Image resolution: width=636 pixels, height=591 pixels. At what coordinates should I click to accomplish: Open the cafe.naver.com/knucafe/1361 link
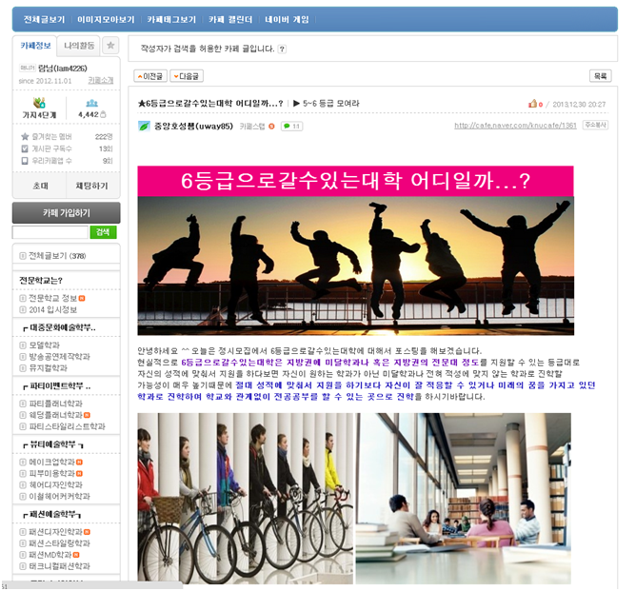coord(515,126)
